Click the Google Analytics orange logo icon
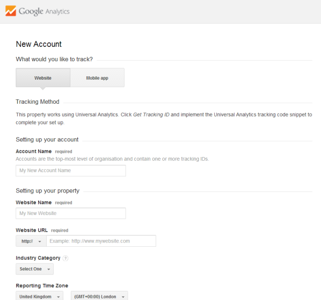The image size is (321, 300). pyautogui.click(x=11, y=11)
